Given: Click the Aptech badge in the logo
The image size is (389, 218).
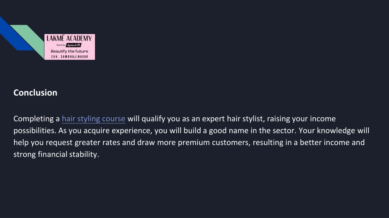Looking at the screenshot, I should pos(74,45).
